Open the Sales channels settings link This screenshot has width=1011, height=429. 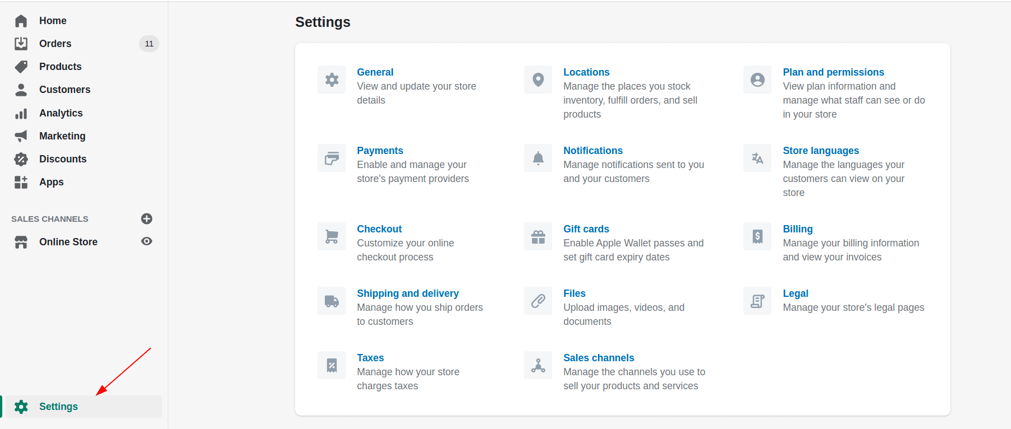click(599, 358)
